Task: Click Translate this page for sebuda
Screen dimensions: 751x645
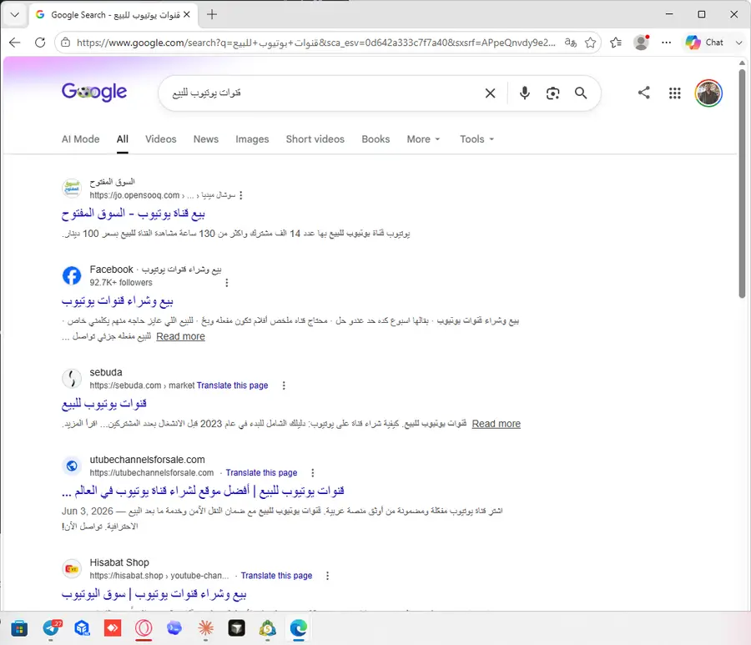Action: click(x=232, y=385)
